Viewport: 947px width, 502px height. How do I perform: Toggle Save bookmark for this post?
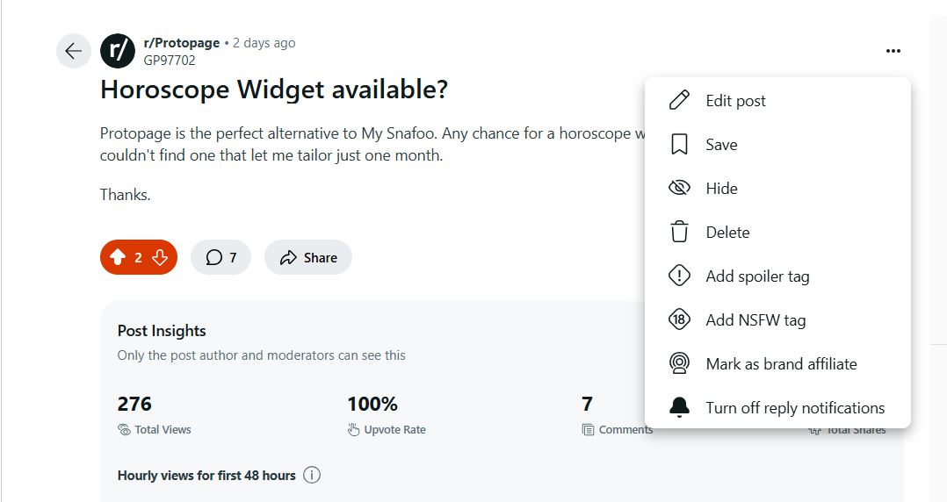coord(778,144)
